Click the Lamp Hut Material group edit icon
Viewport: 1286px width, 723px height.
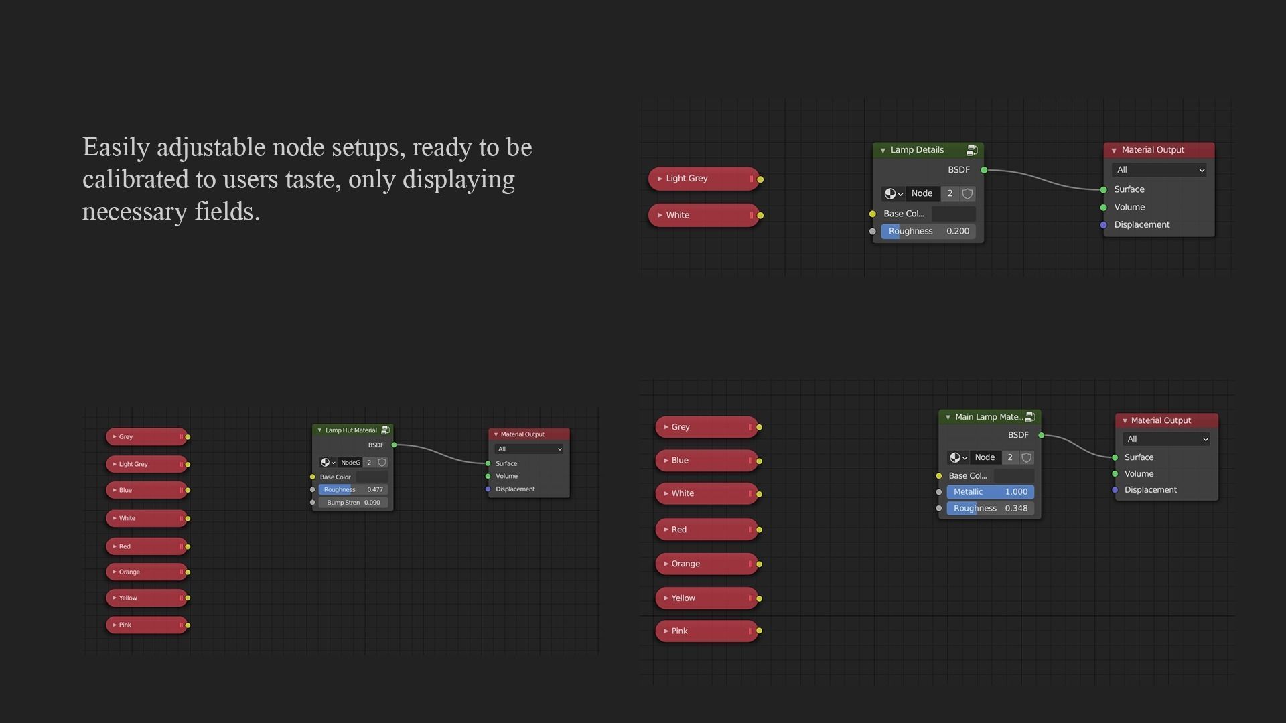385,430
